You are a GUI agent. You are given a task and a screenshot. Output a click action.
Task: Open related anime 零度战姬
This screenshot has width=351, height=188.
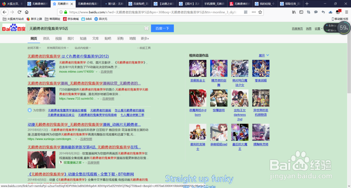pos(261,80)
